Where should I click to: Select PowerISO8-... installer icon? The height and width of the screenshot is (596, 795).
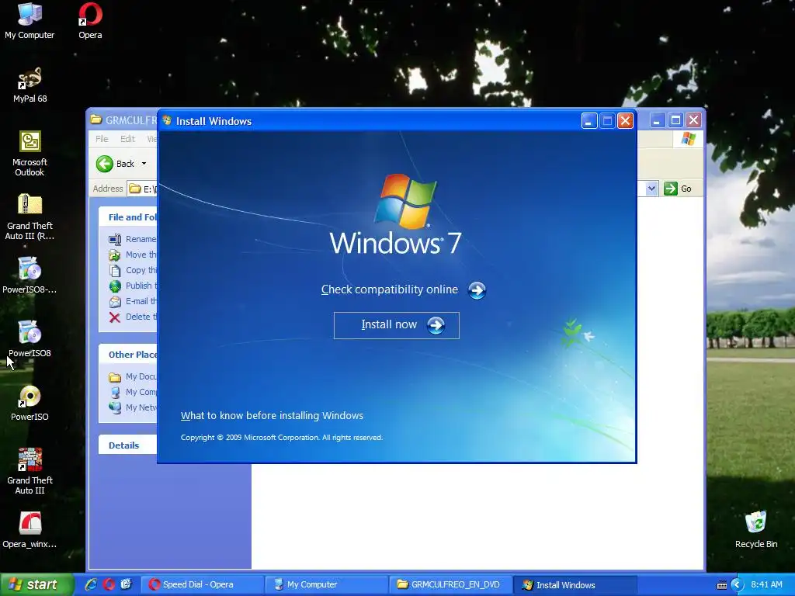[x=30, y=275]
